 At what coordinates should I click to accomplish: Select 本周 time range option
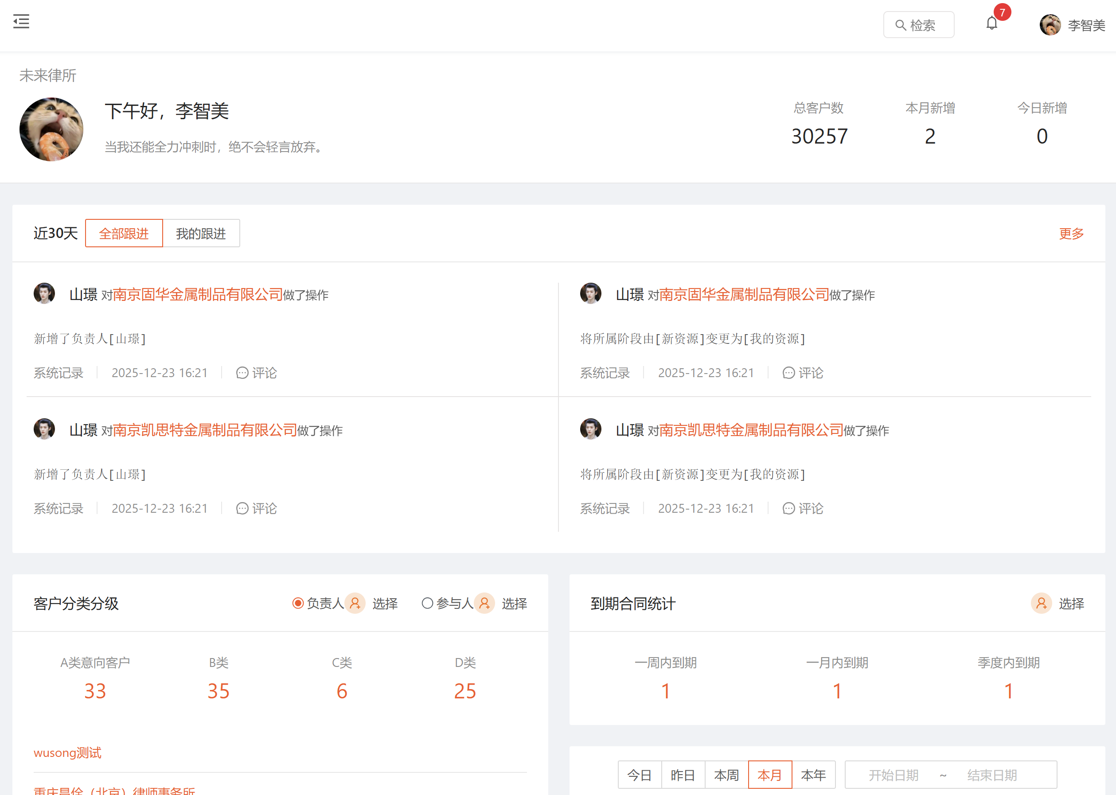tap(726, 775)
